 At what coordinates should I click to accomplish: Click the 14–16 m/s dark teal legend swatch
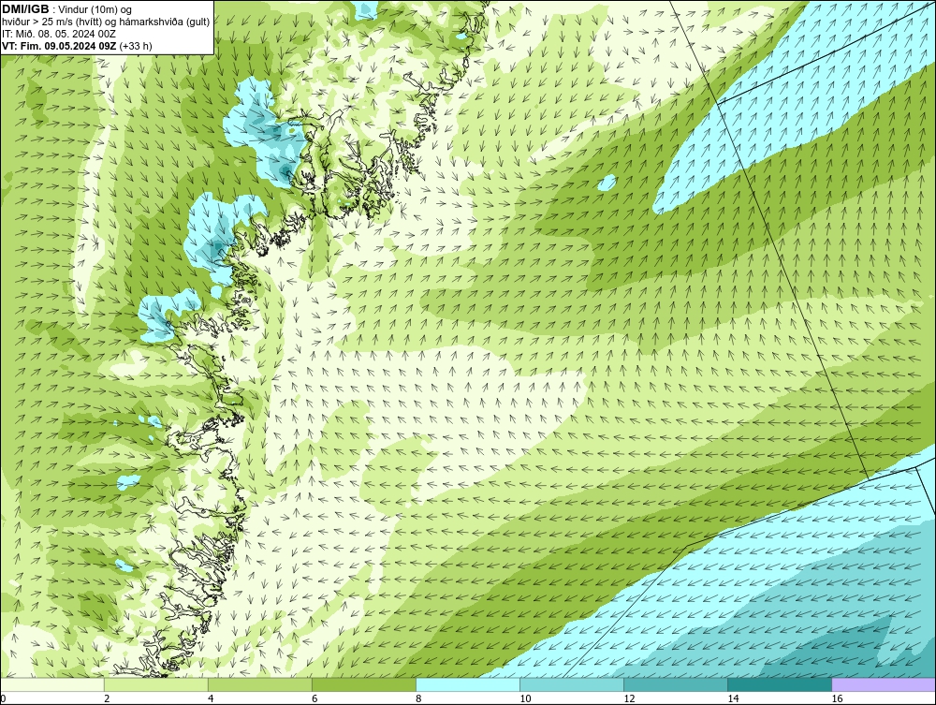pyautogui.click(x=780, y=684)
